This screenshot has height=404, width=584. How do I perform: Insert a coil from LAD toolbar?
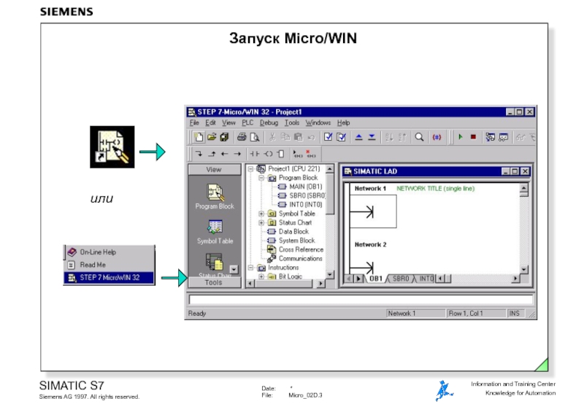pyautogui.click(x=268, y=154)
